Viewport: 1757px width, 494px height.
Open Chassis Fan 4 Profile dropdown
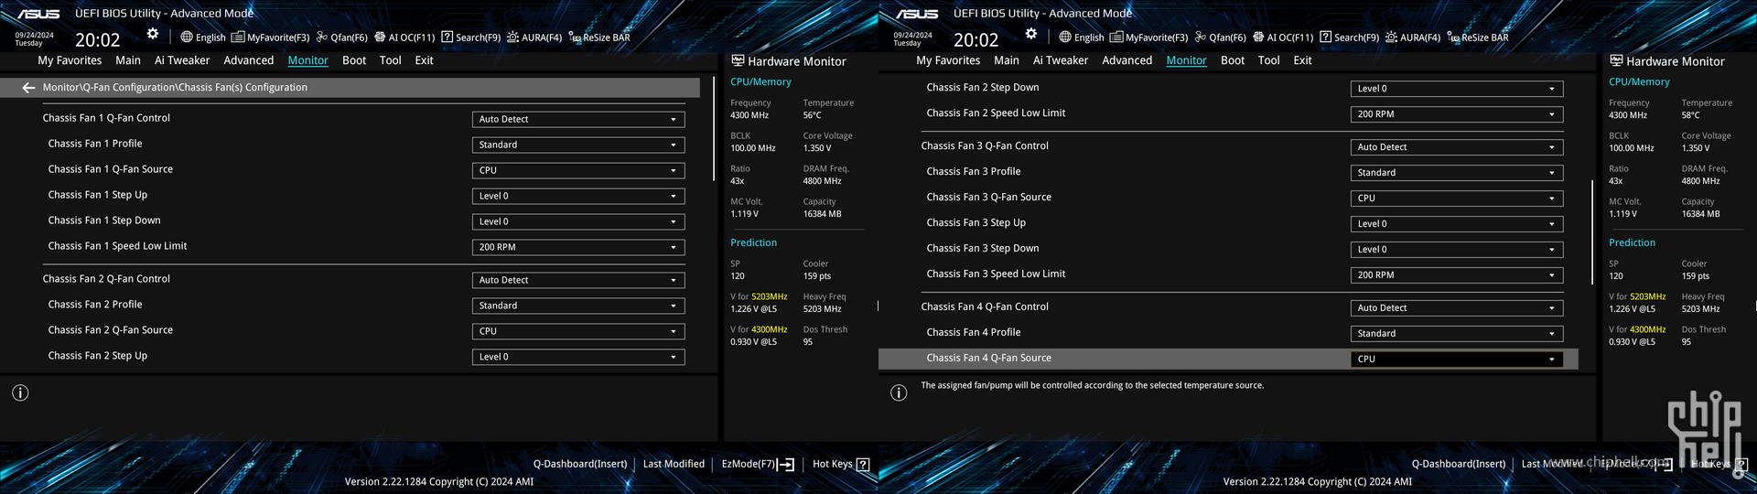coord(1457,334)
